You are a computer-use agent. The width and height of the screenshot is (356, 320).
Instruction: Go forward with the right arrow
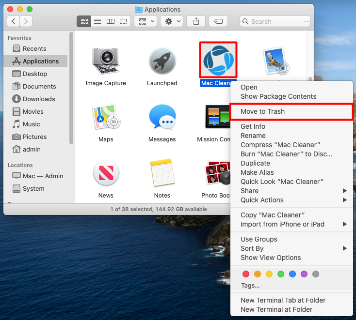tap(26, 21)
